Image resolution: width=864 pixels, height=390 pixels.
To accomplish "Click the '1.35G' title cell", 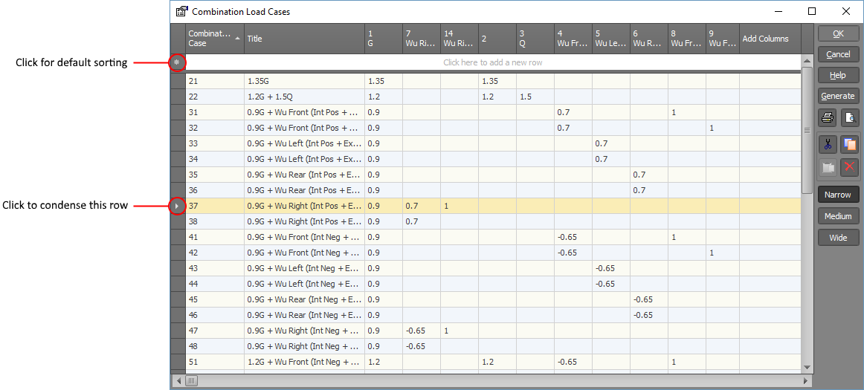I will pyautogui.click(x=304, y=81).
